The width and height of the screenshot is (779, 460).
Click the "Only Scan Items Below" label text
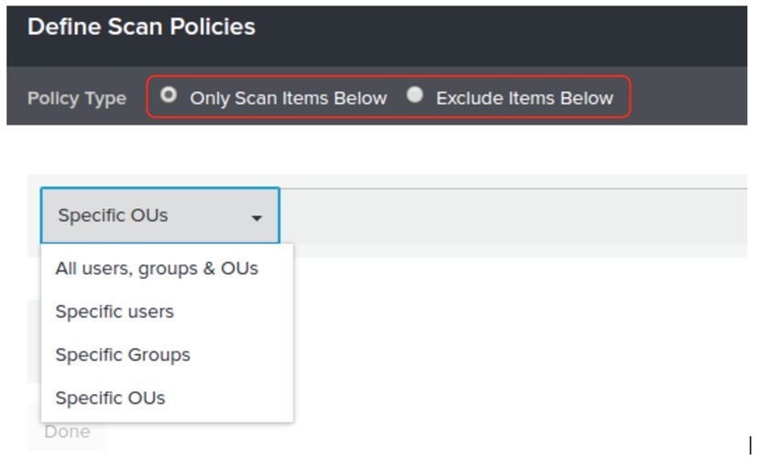click(288, 98)
